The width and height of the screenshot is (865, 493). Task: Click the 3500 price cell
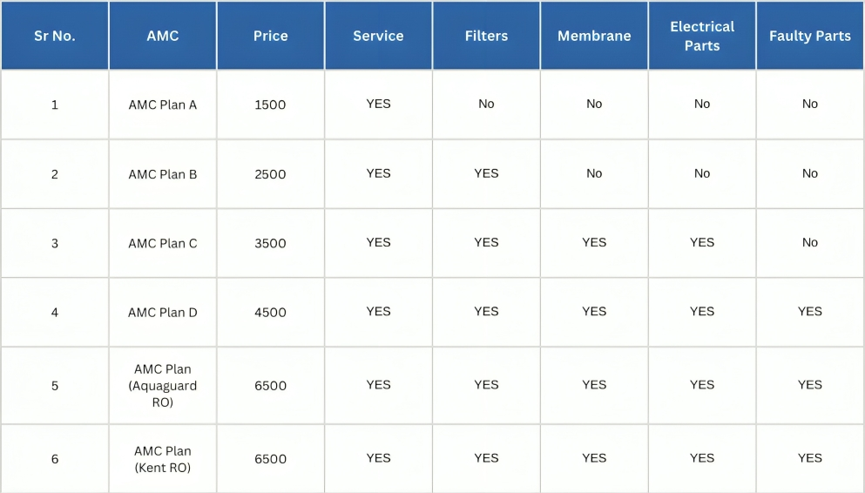click(x=270, y=243)
